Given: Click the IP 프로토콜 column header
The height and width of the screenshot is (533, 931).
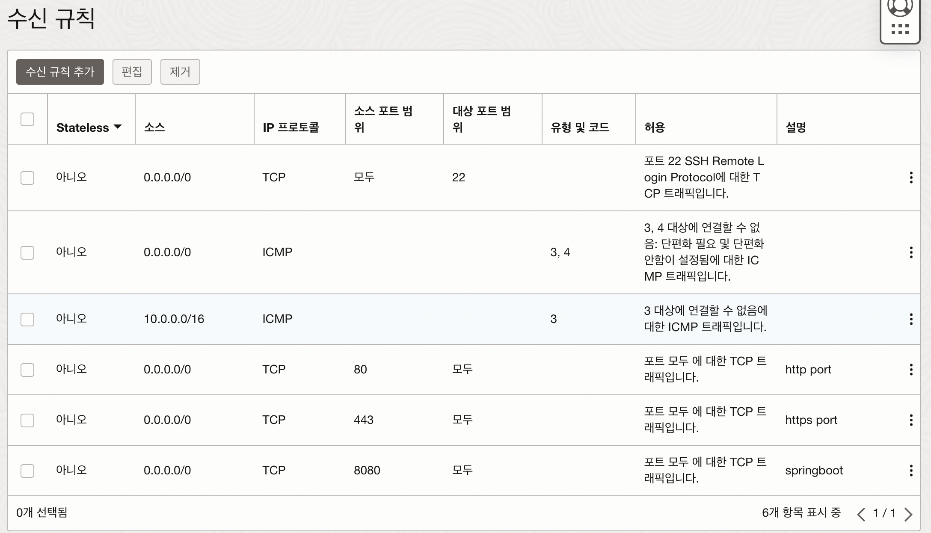Looking at the screenshot, I should [x=291, y=127].
